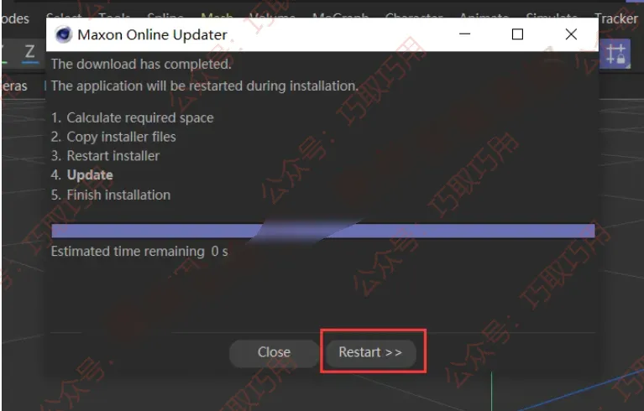Click the Maxon Online Updater title text
Viewport: 644px width, 411px height.
click(x=152, y=35)
